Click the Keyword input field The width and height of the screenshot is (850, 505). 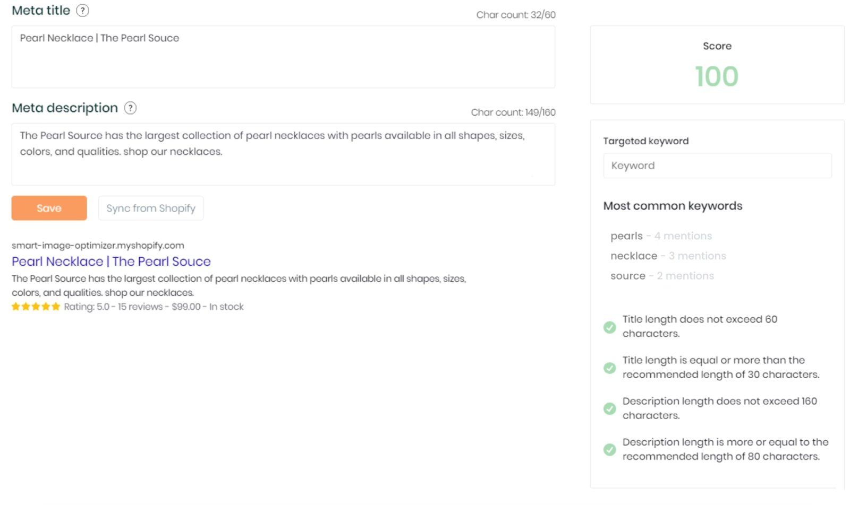point(717,166)
